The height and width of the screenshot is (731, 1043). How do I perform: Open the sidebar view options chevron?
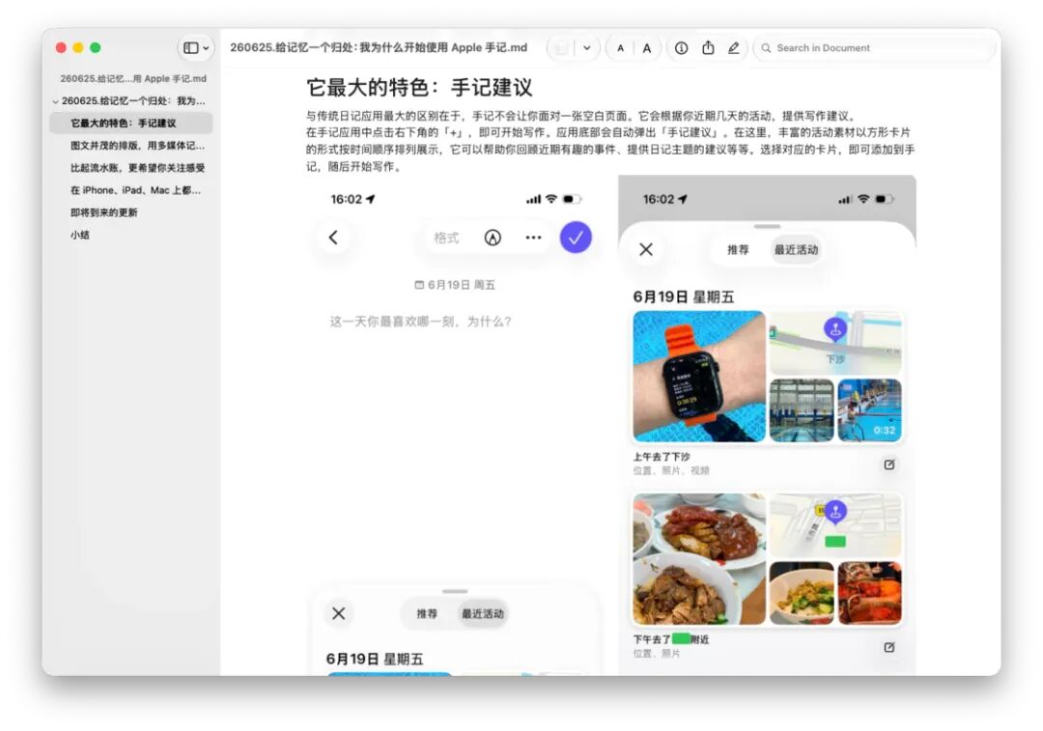[207, 48]
